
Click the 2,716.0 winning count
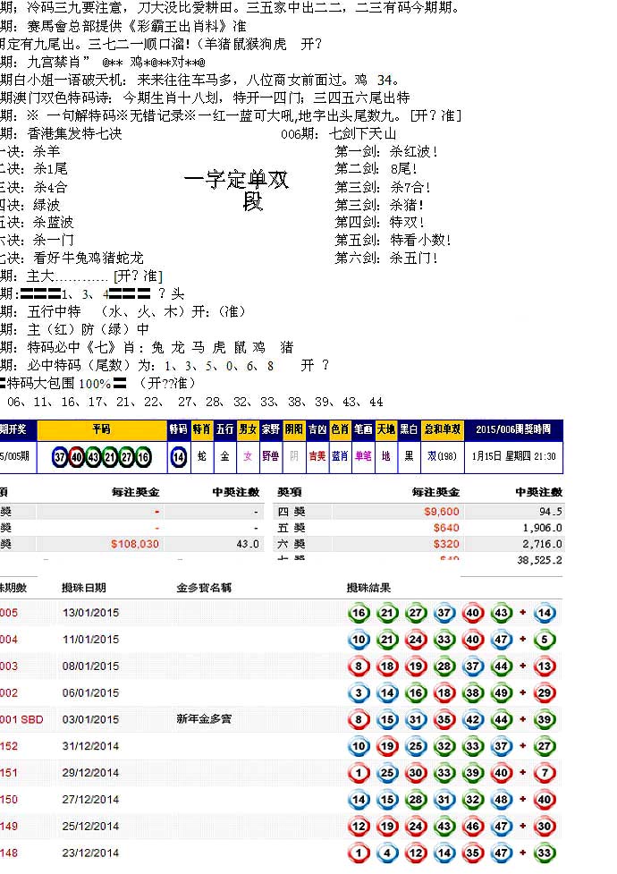tap(542, 544)
